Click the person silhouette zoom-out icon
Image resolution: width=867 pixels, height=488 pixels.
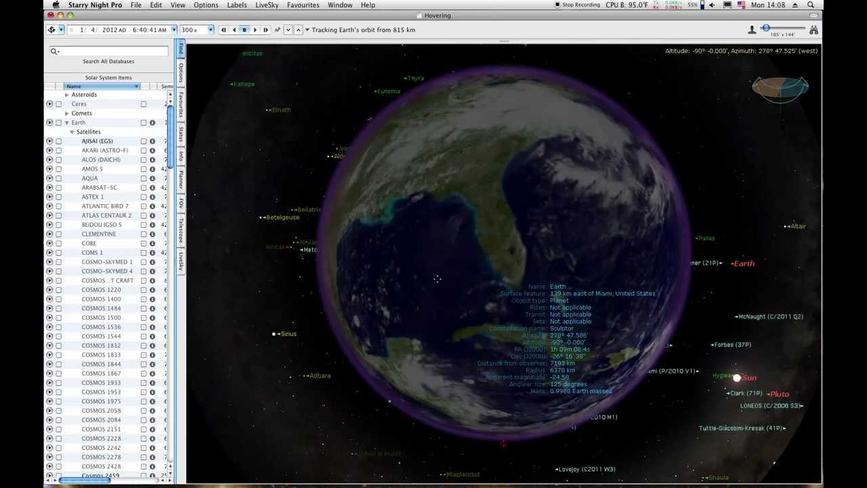tap(752, 30)
